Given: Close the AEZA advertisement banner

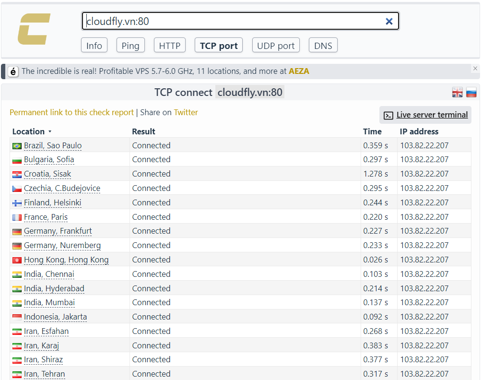Looking at the screenshot, I should pyautogui.click(x=475, y=69).
